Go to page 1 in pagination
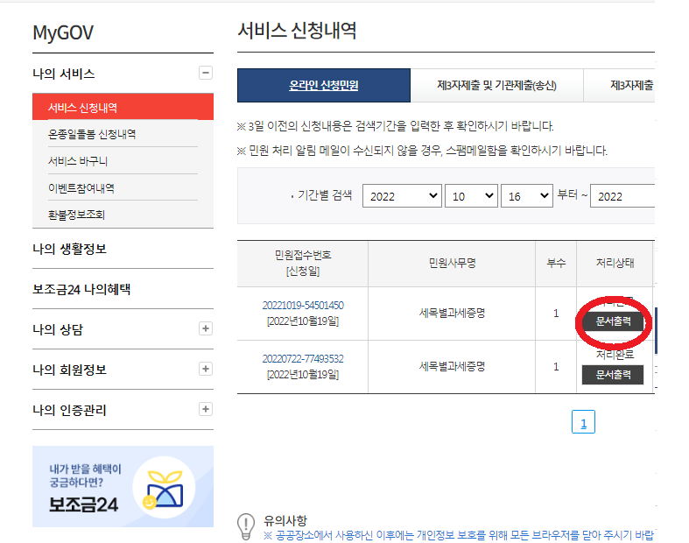This screenshot has height=543, width=689. click(x=583, y=423)
